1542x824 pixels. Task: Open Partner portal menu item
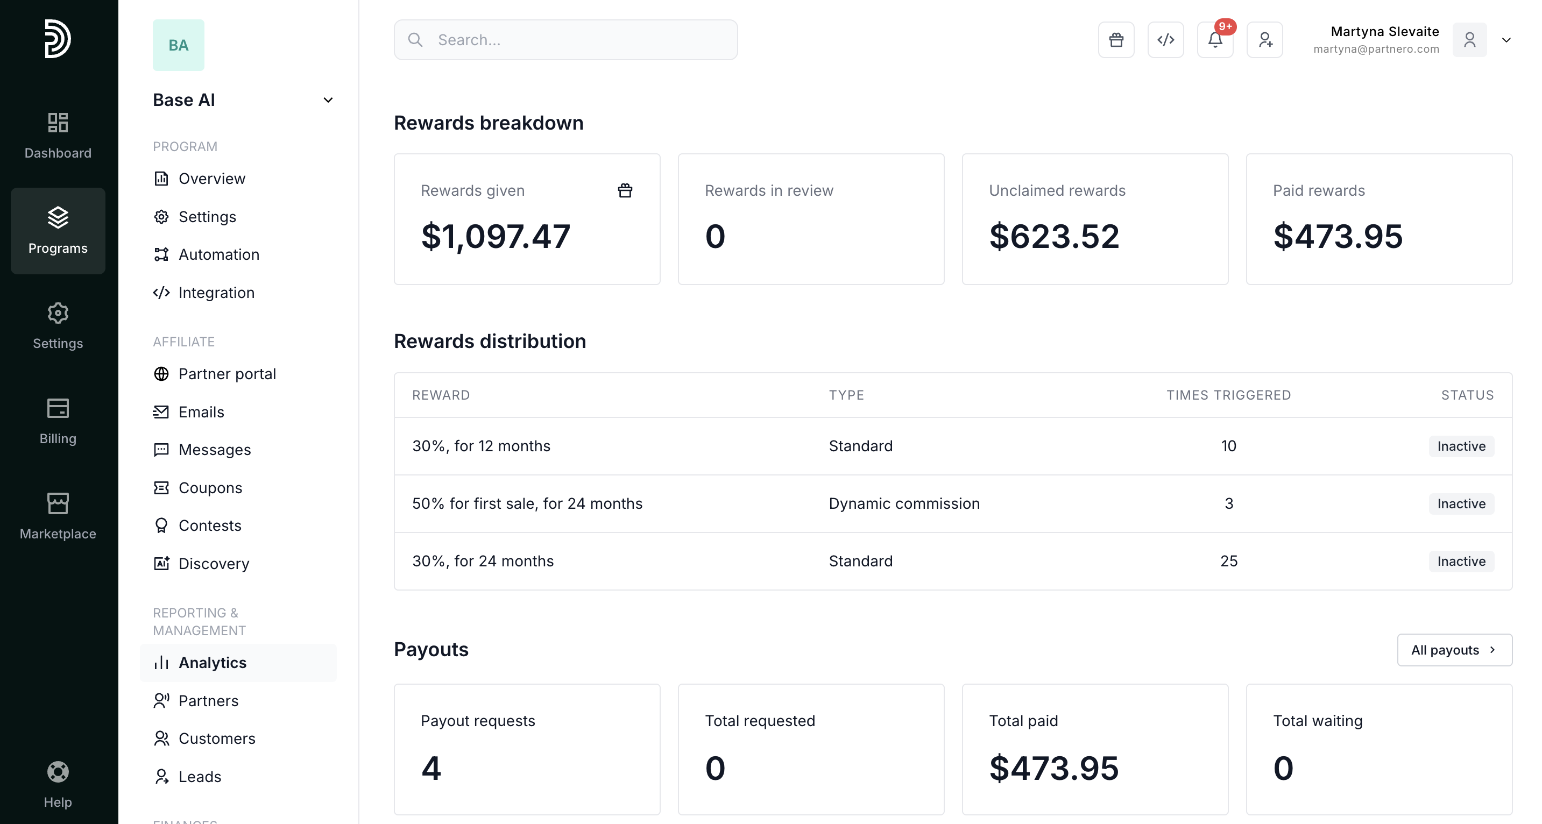coord(227,374)
